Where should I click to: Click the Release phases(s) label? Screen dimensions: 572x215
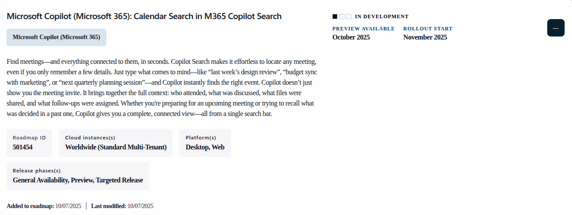(36, 171)
